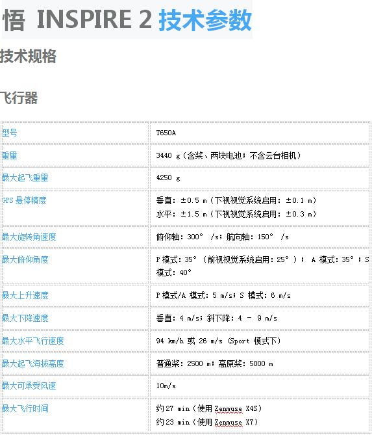
Task: Click the Zenmuse X7 flight time text
Action: pos(206,422)
